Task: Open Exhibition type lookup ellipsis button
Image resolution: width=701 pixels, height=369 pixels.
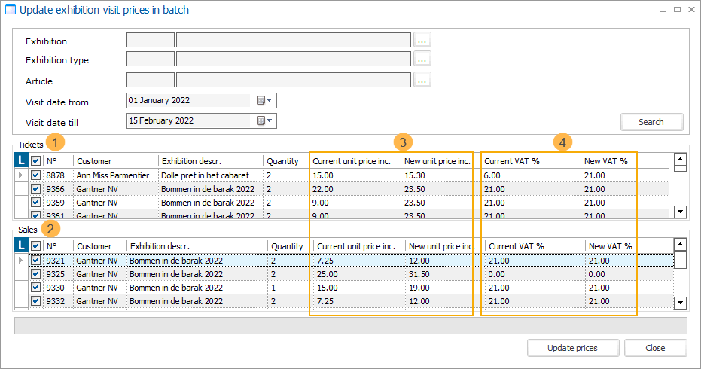Action: point(422,59)
